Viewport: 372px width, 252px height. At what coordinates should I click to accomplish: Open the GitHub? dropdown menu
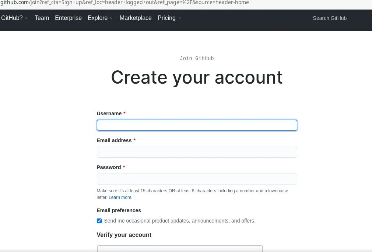(14, 18)
